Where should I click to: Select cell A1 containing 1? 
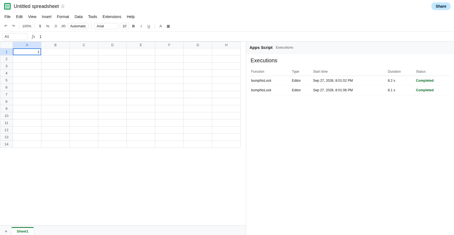tap(27, 52)
